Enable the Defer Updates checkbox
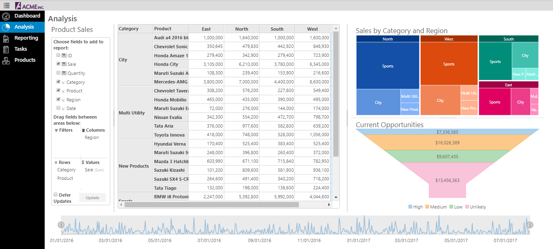 click(x=55, y=195)
